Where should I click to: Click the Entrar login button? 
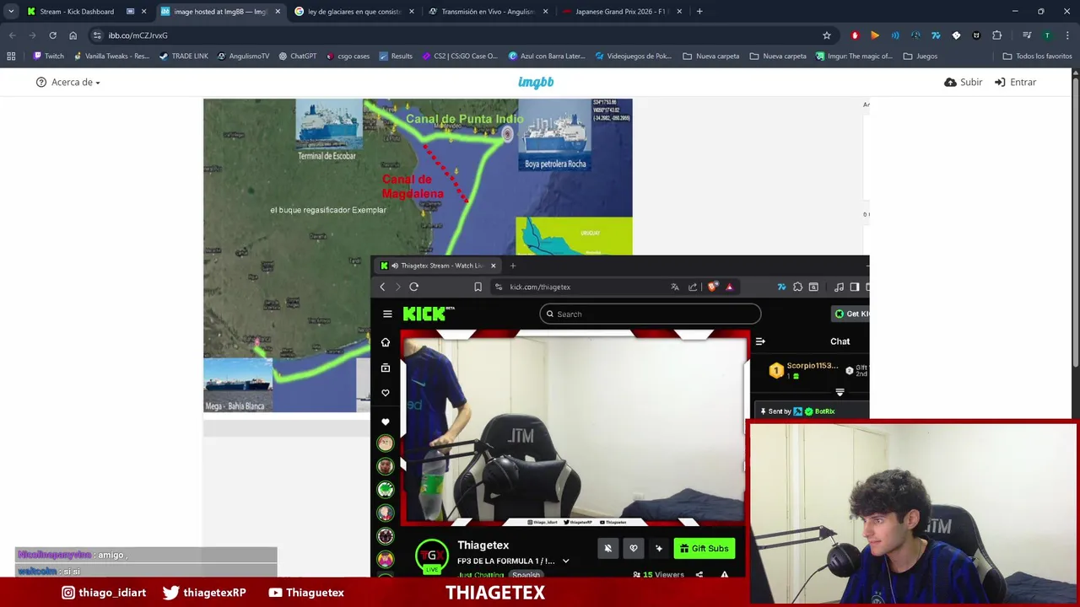(1016, 82)
